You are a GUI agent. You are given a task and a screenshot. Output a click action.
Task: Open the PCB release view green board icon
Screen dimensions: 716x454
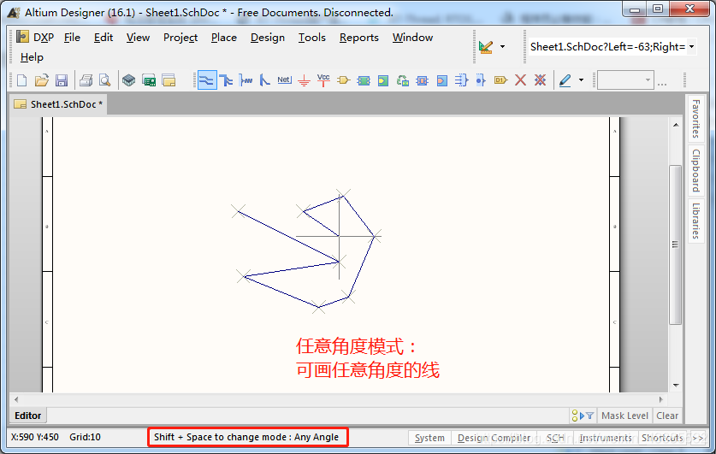coord(149,80)
